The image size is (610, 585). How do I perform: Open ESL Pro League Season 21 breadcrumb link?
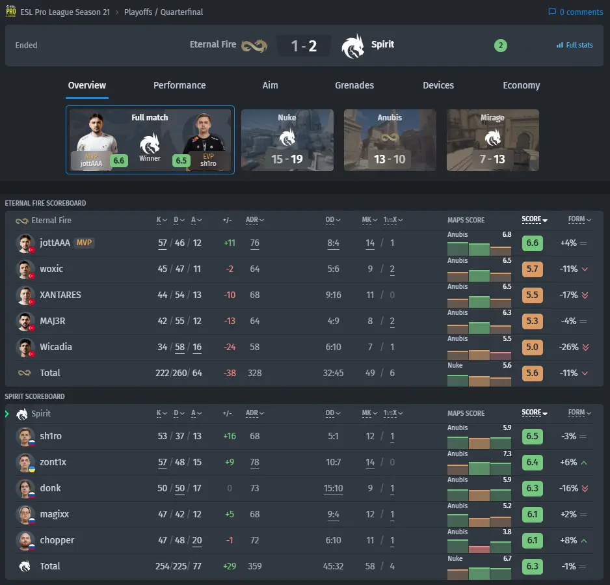pos(65,12)
